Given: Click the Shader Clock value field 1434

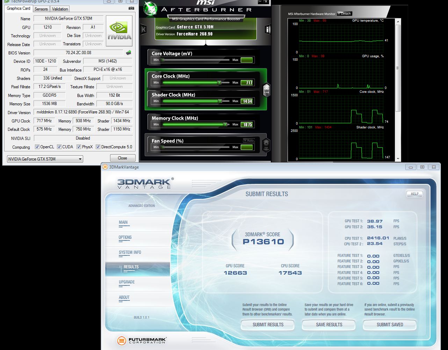Looking at the screenshot, I should click(x=247, y=101).
